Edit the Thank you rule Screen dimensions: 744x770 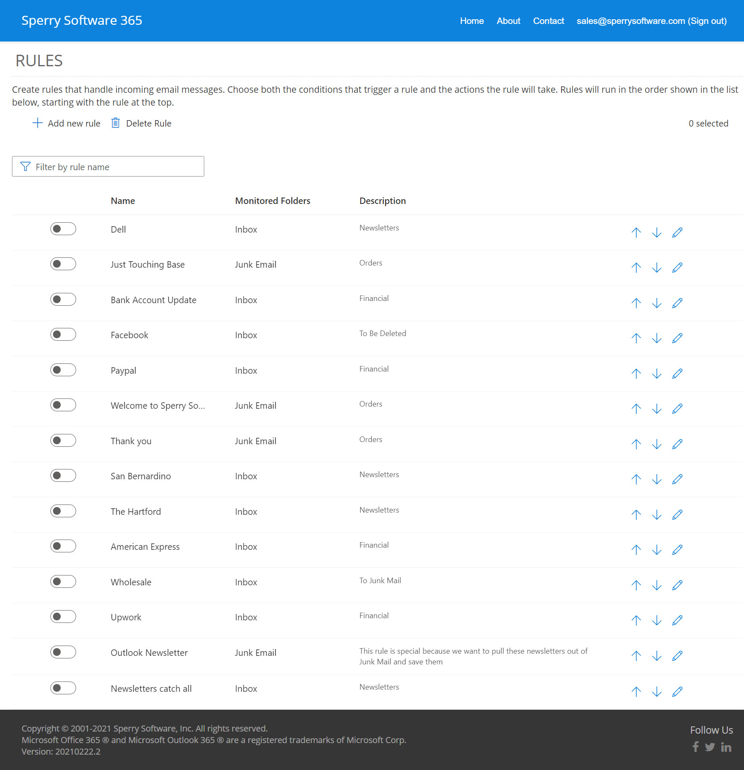point(677,444)
